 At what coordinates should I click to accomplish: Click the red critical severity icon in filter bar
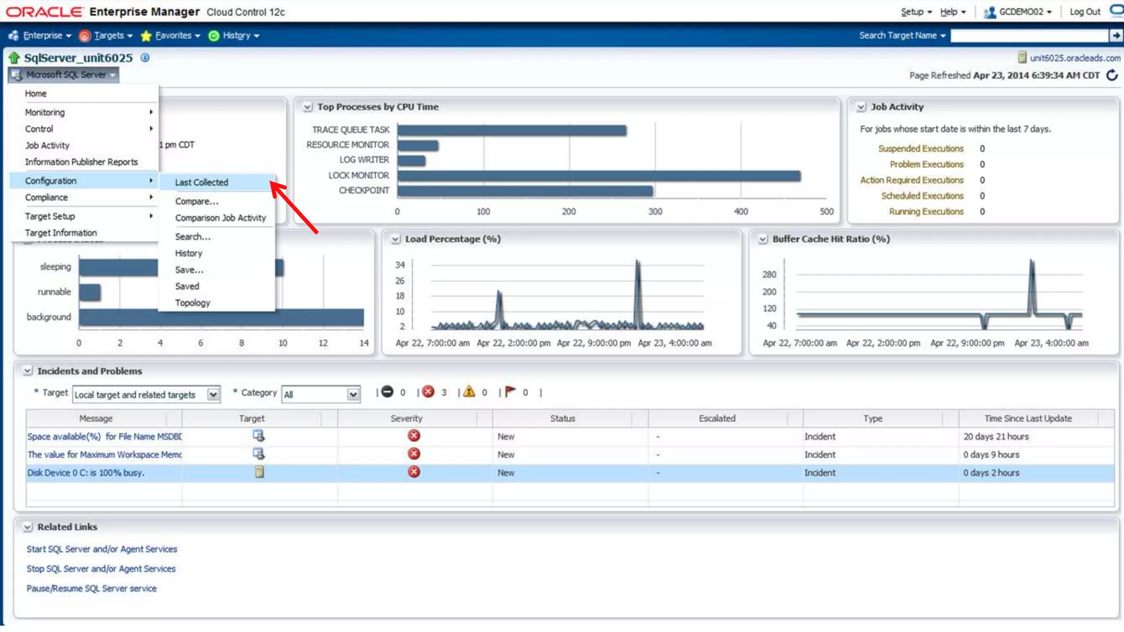(429, 392)
